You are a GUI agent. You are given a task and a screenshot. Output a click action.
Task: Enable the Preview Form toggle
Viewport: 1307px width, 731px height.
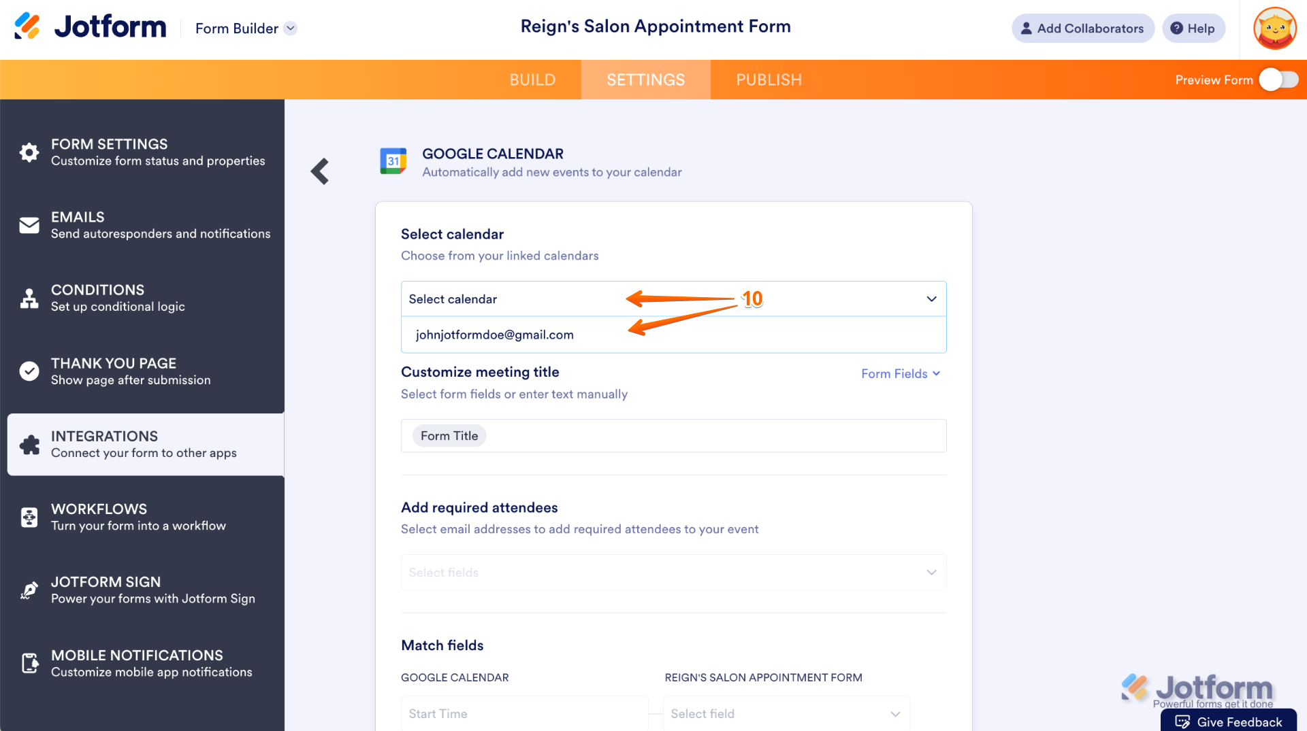pos(1278,80)
